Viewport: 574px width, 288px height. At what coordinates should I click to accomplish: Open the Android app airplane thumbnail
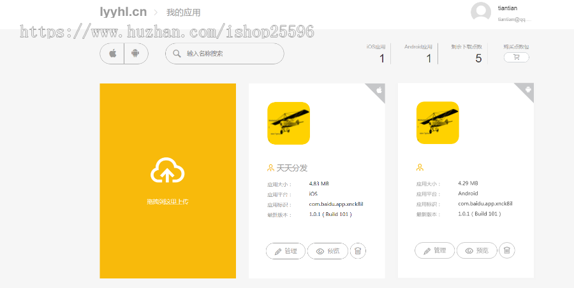coord(438,123)
